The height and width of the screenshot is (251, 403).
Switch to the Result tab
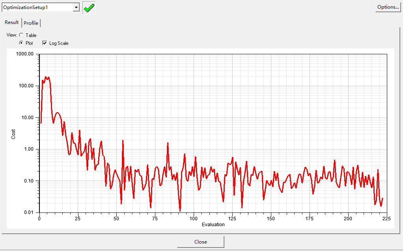[x=11, y=22]
